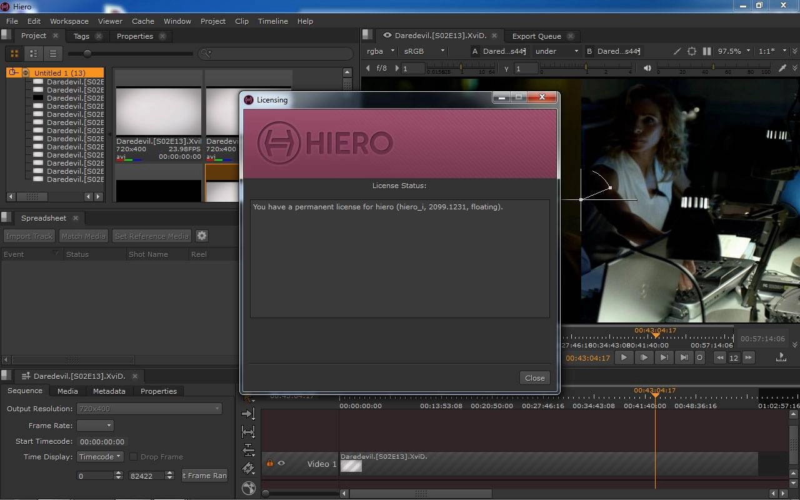Open the rgba channel dropdown
Viewport: 800px width, 500px height.
[381, 51]
